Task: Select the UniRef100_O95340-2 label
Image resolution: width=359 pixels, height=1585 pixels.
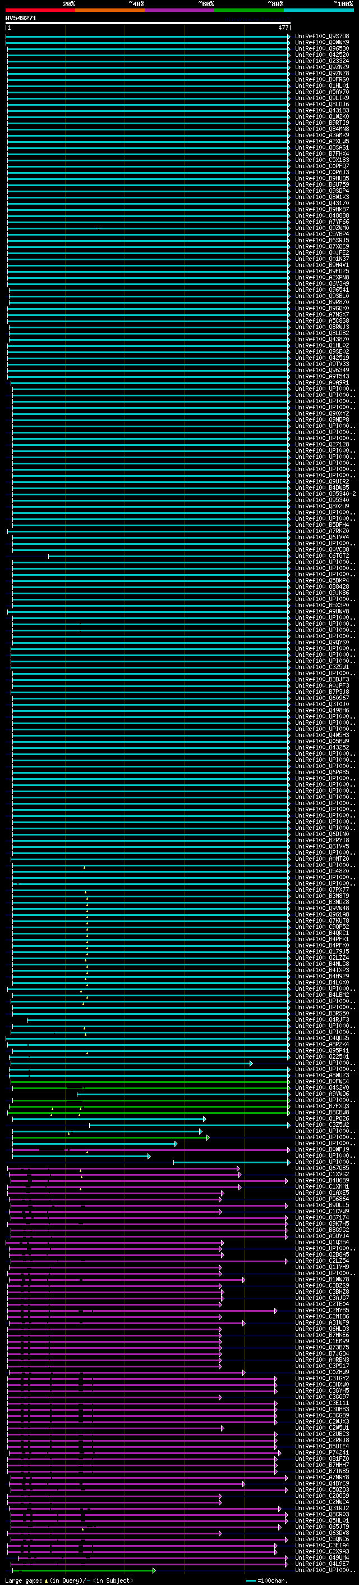Action: [x=325, y=494]
